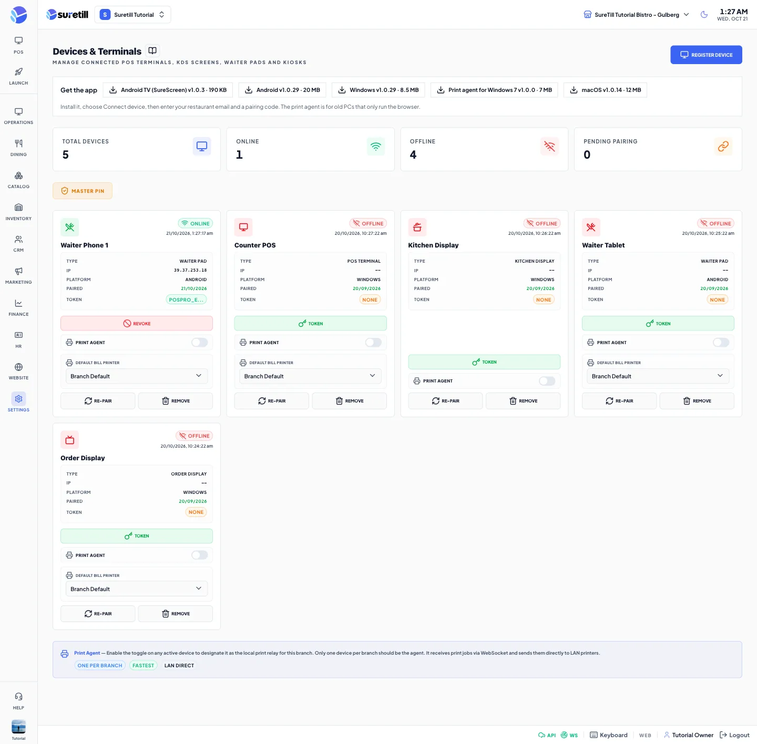
Task: Open Help headset icon
Action: tap(18, 700)
